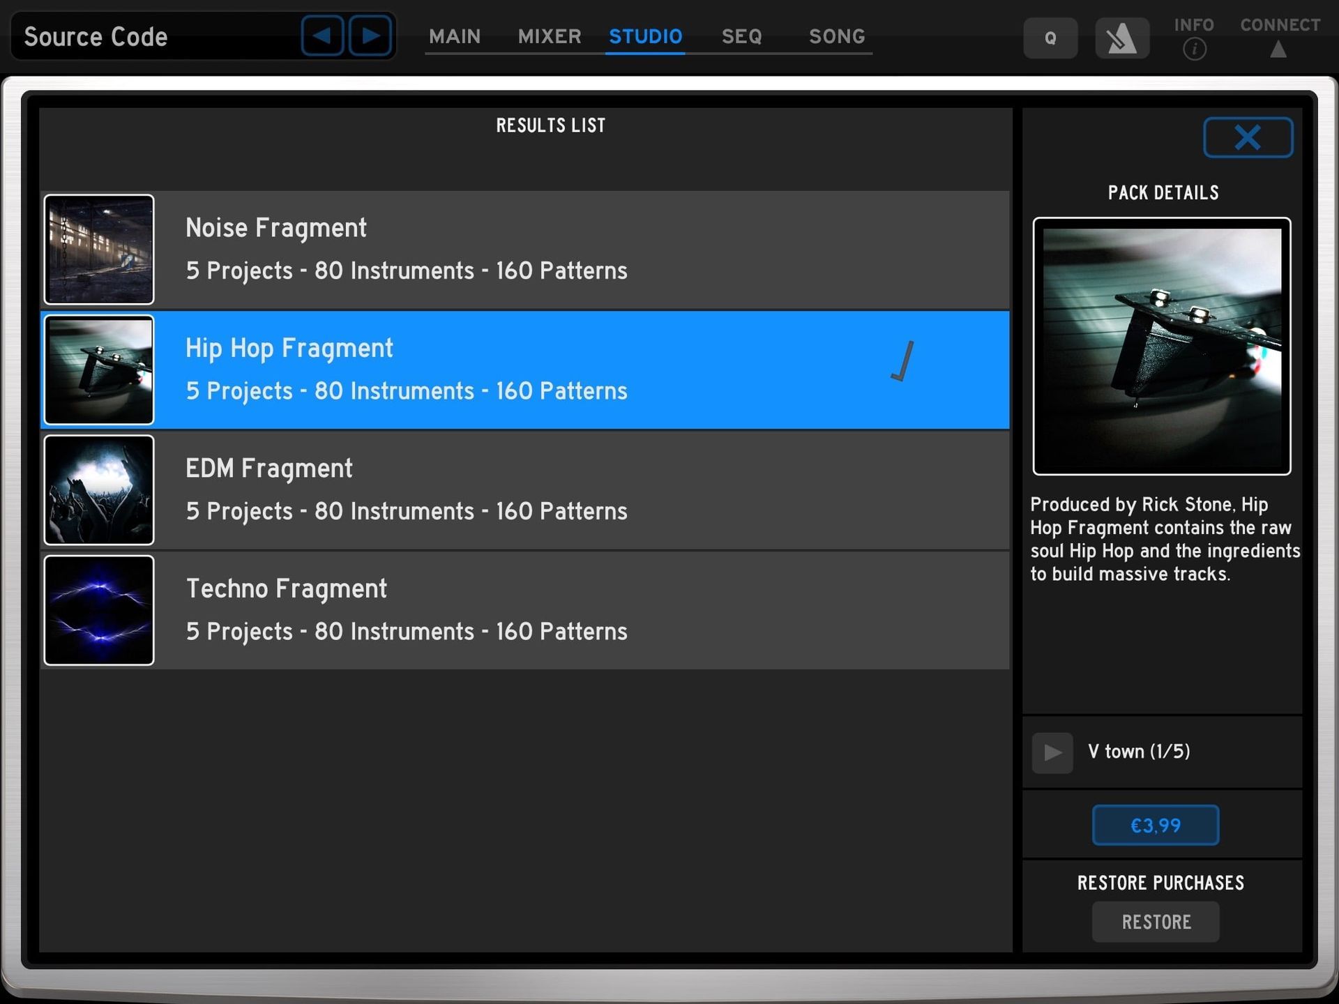Go to next project with right arrow

[370, 36]
